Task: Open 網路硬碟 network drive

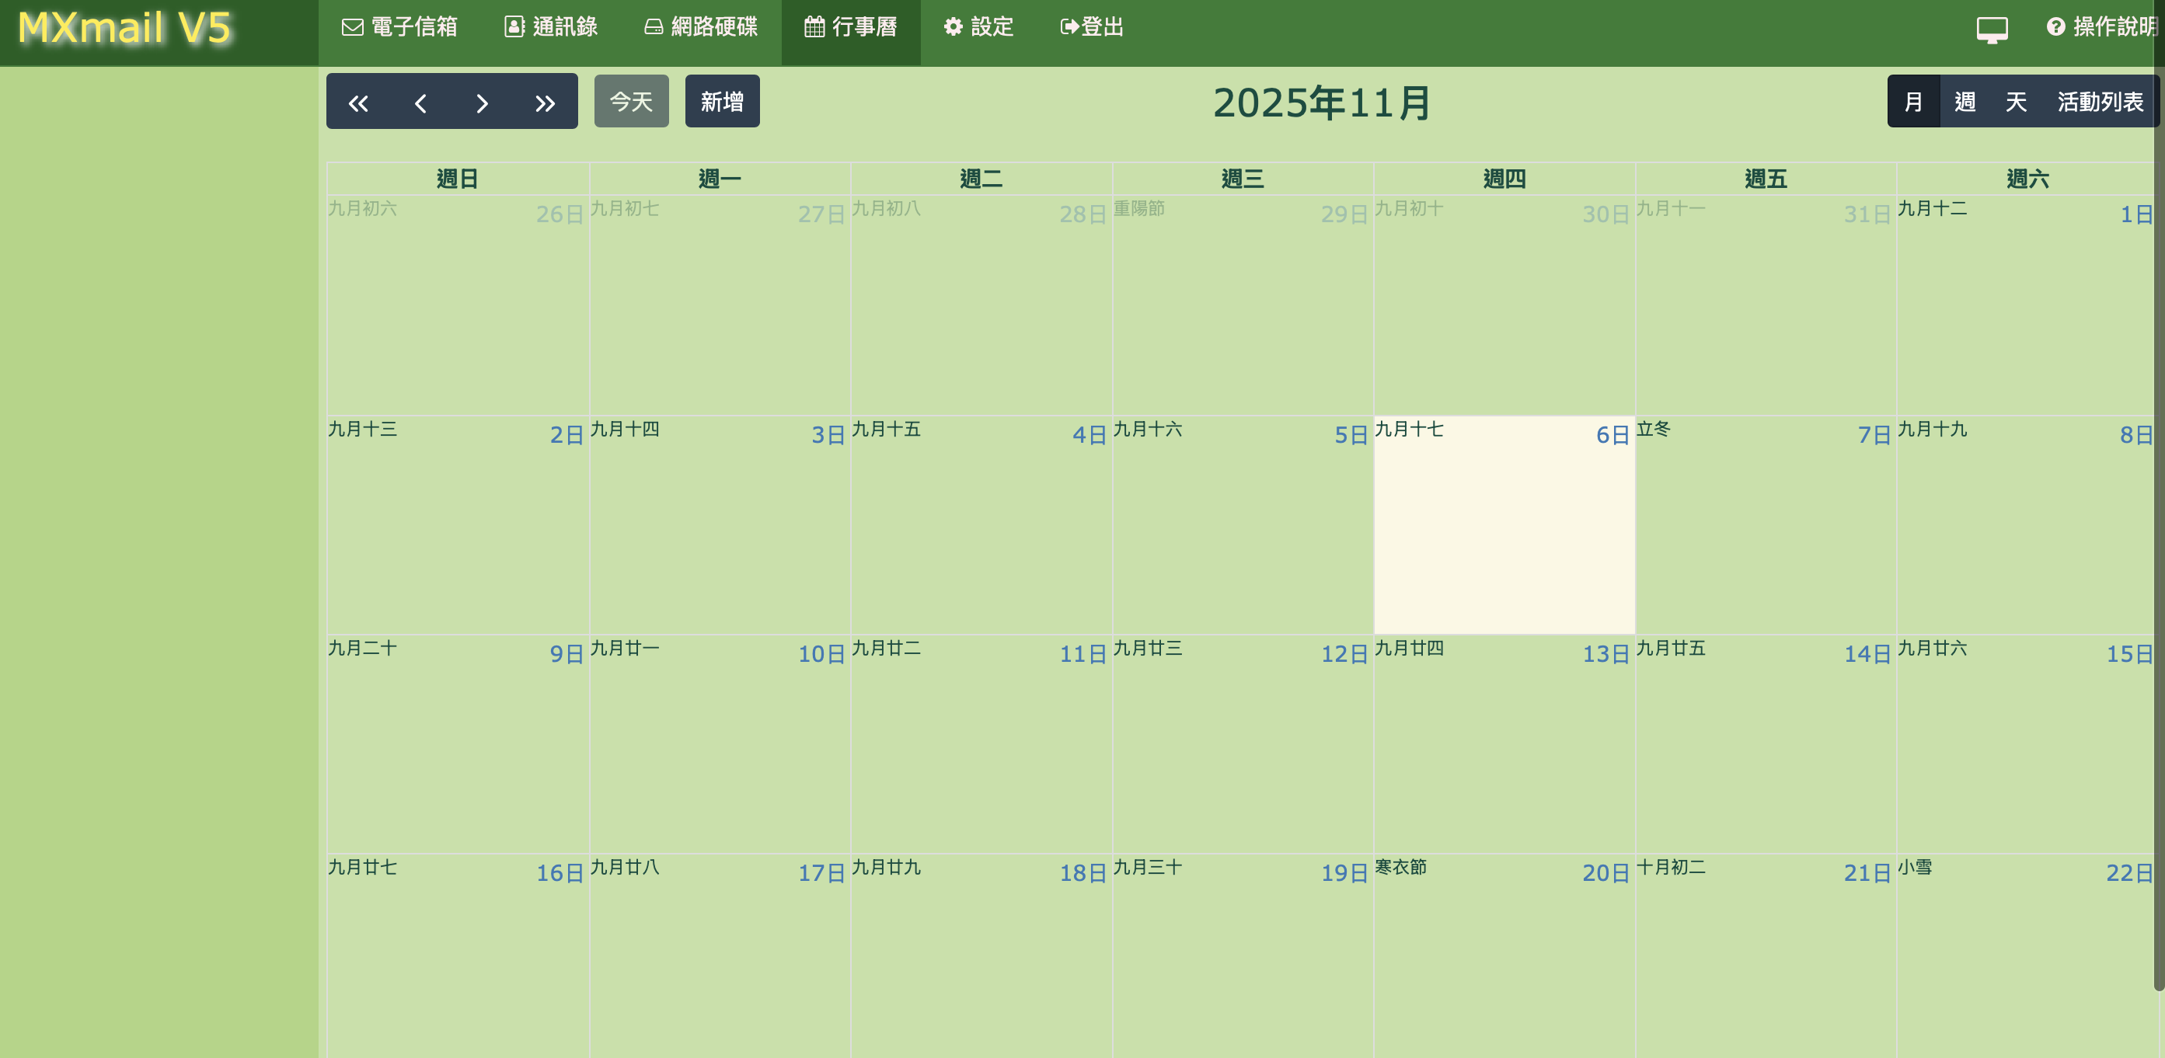Action: tap(701, 27)
